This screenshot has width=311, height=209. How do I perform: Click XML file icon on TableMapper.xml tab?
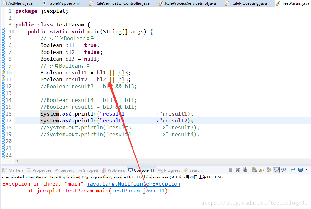(x=44, y=3)
